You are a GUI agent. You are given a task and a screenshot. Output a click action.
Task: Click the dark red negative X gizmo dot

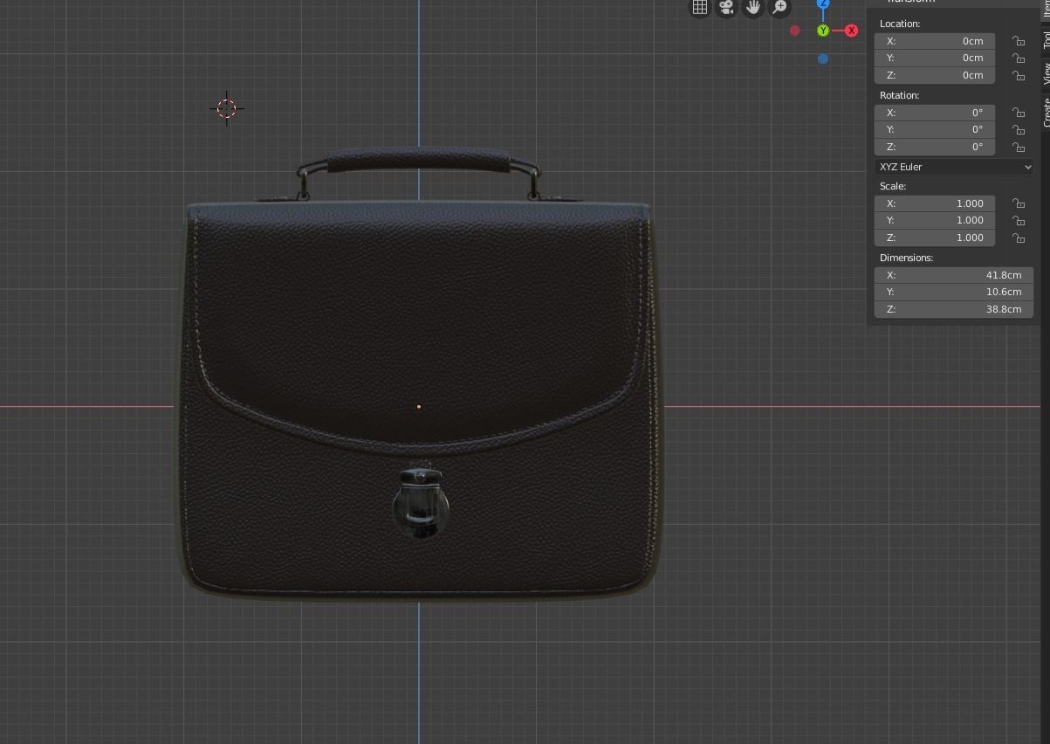pyautogui.click(x=794, y=31)
